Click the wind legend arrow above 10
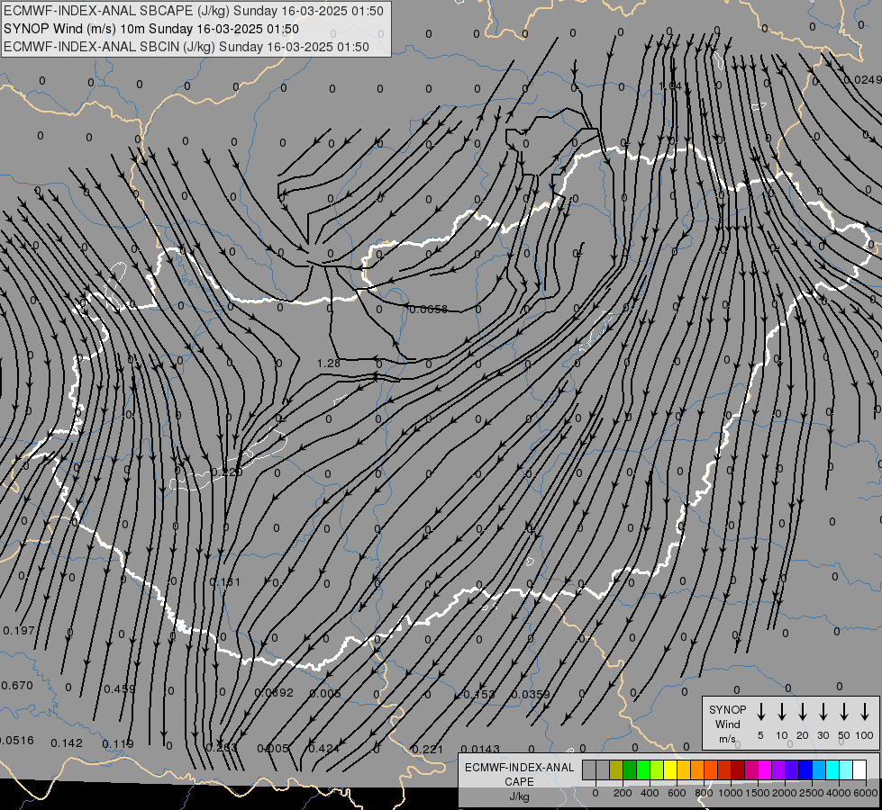 point(782,712)
